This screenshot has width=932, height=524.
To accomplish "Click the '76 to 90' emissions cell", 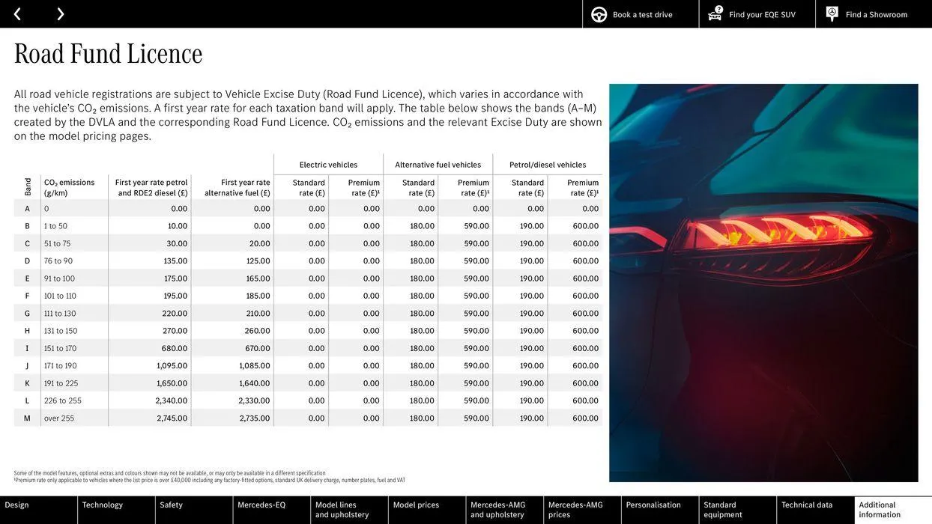I will point(58,261).
